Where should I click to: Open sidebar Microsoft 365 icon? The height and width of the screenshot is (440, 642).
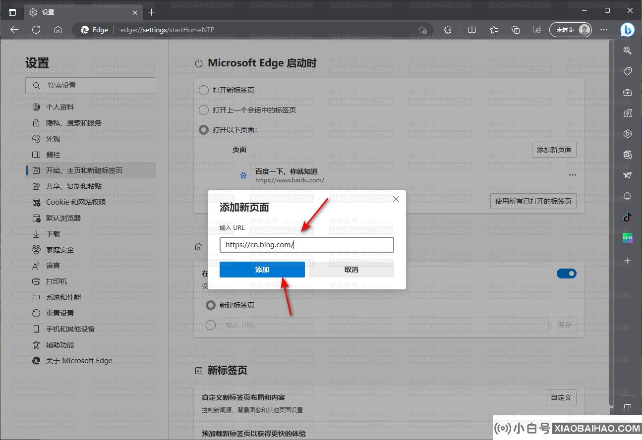628,134
